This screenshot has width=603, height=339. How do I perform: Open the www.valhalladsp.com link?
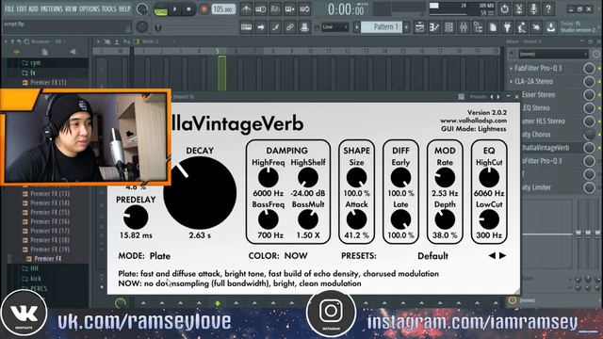(473, 121)
